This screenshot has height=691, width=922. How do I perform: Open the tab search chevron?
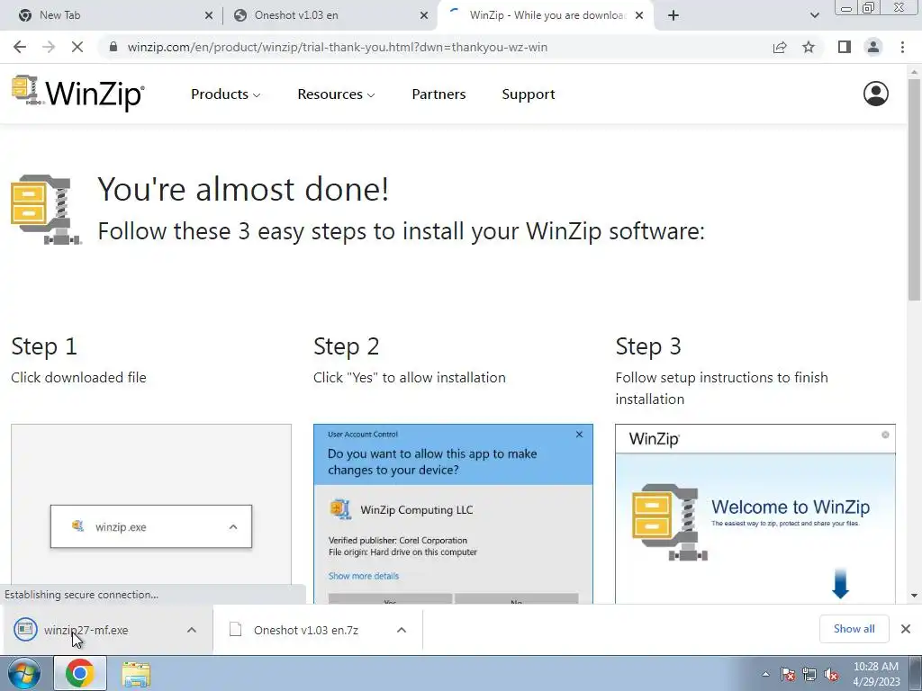point(814,15)
